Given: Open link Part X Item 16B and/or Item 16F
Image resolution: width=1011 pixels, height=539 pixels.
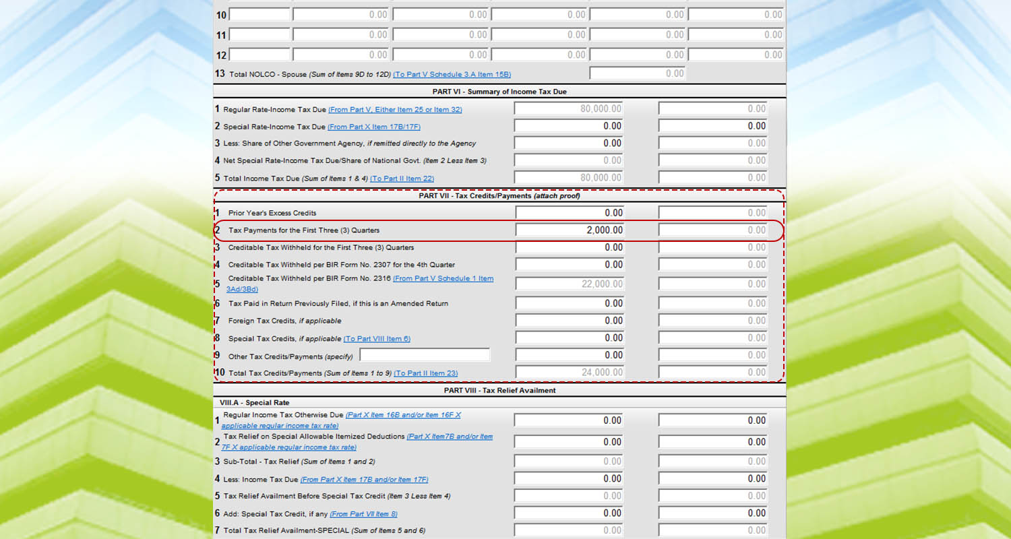Looking at the screenshot, I should click(341, 420).
